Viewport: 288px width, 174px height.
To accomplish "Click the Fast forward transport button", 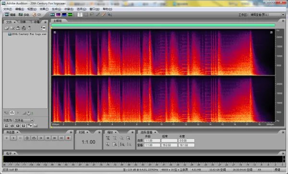I will click(55, 138).
